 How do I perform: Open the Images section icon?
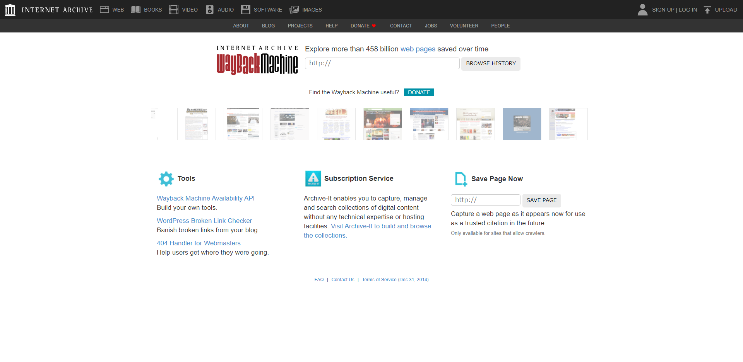point(294,10)
